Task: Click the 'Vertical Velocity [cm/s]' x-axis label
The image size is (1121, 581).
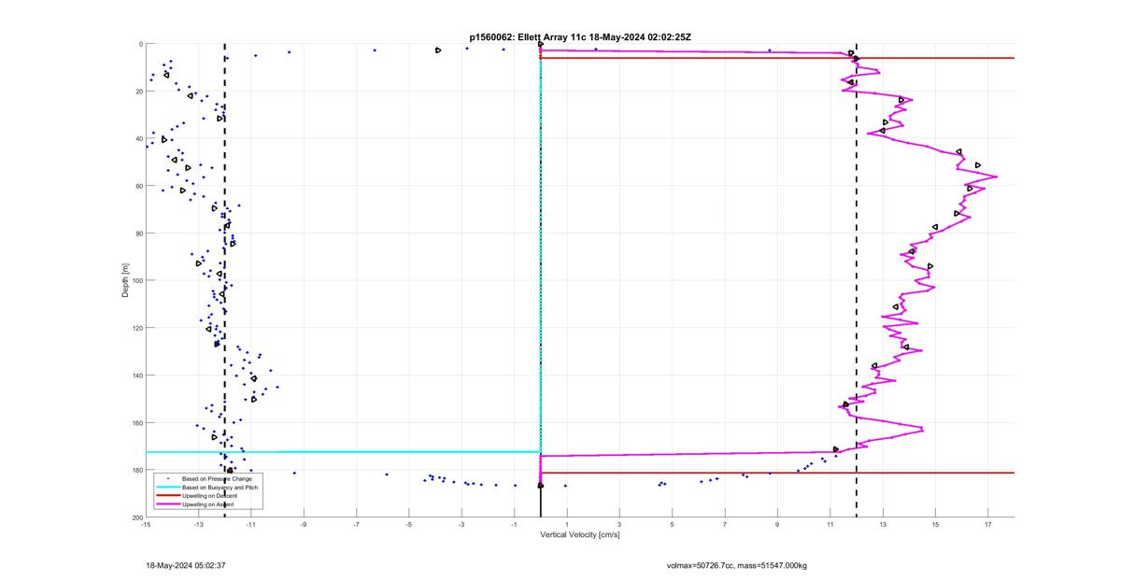Action: (580, 535)
